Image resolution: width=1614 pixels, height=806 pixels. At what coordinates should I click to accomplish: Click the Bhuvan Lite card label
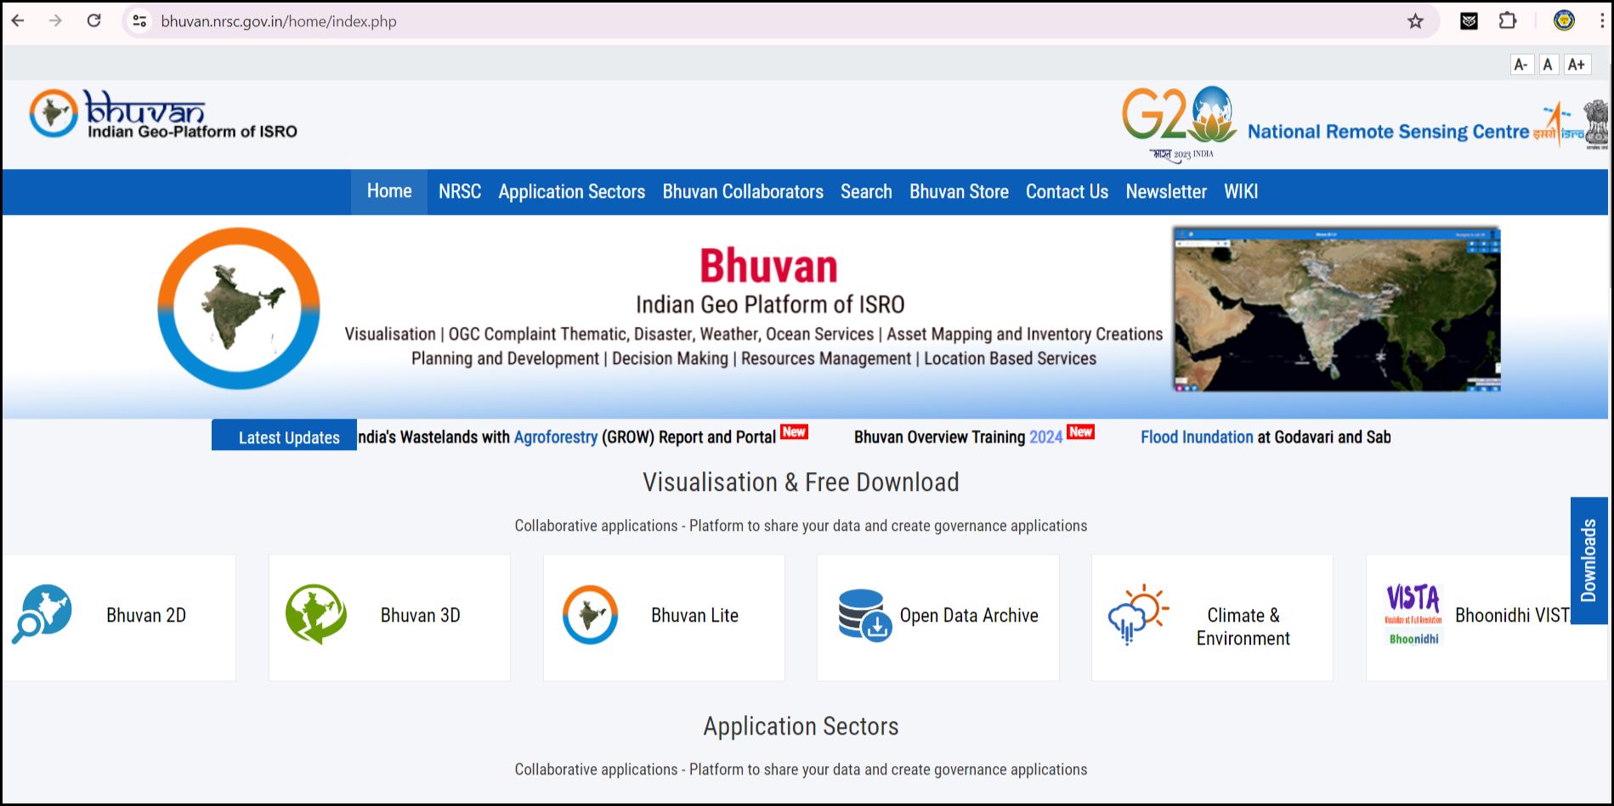point(694,615)
